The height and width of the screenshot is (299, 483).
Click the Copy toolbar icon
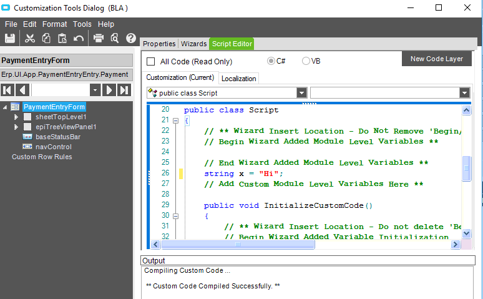click(x=46, y=38)
